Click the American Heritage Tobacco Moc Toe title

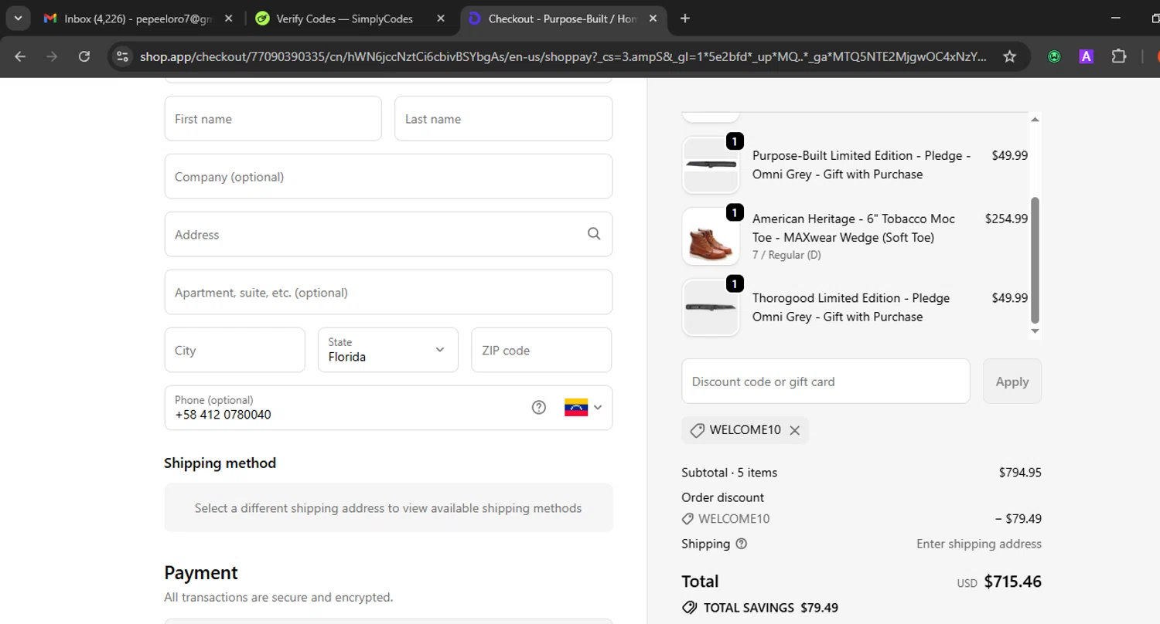point(854,228)
